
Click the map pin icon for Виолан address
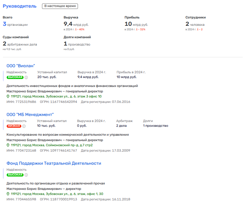(8, 96)
